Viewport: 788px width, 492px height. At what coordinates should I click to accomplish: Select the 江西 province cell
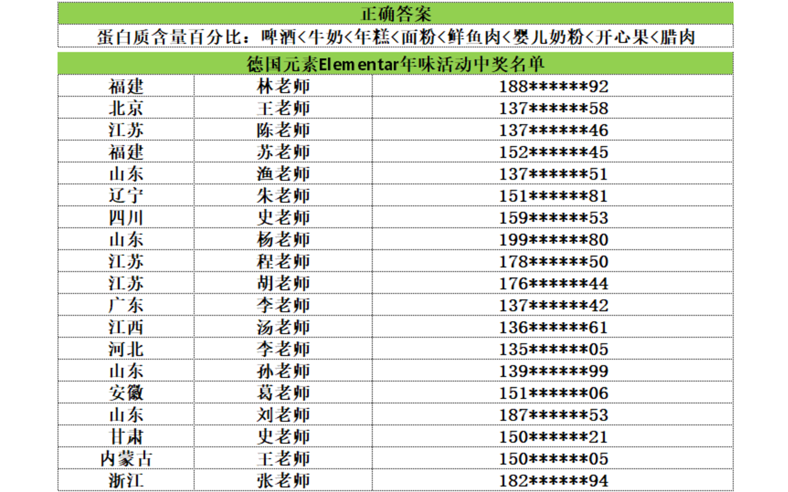point(126,327)
